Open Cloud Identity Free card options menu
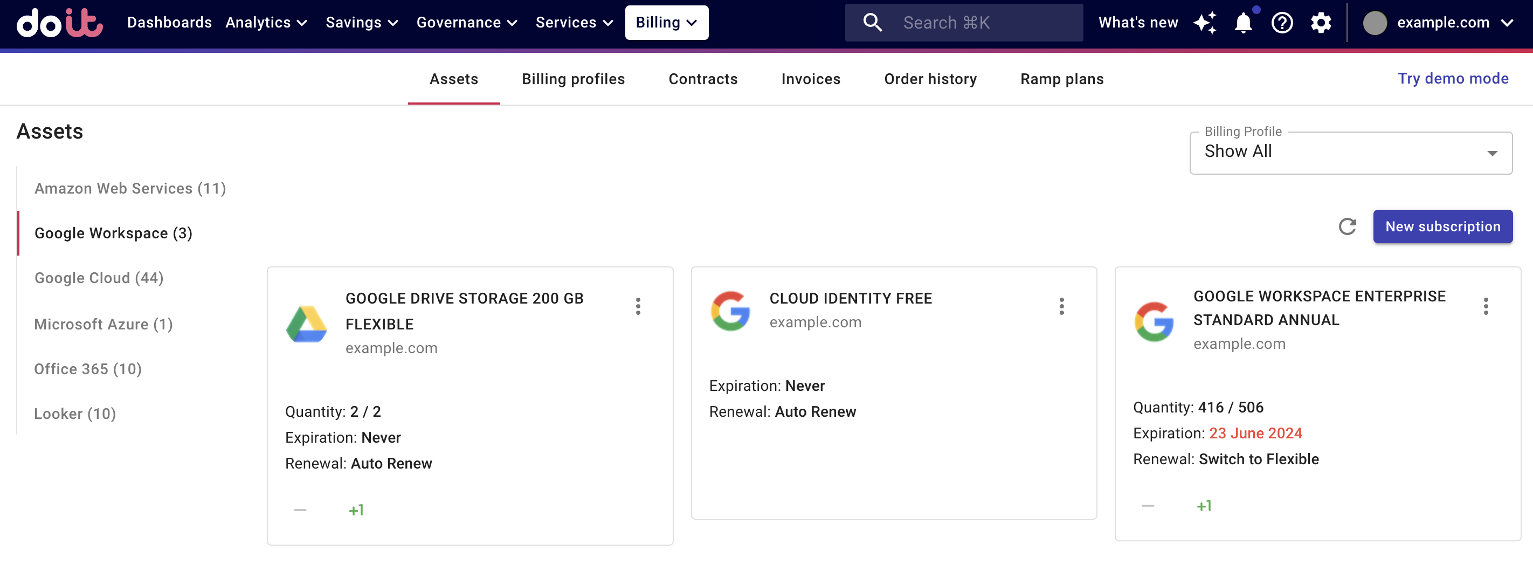Viewport: 1533px width, 564px height. [x=1061, y=306]
